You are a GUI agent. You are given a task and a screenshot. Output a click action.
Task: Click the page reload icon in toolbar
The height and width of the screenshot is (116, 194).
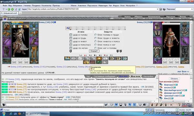pos(19,9)
